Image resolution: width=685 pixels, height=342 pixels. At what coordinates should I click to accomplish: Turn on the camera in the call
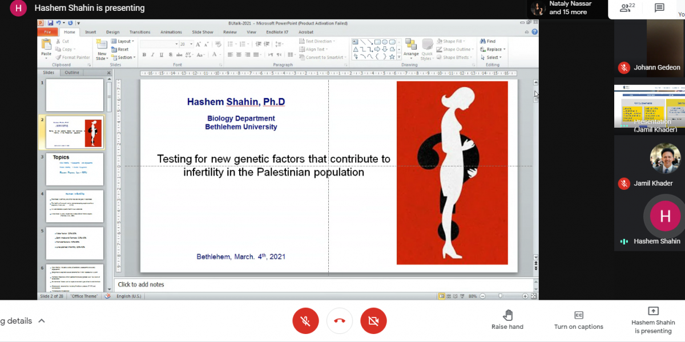(373, 321)
